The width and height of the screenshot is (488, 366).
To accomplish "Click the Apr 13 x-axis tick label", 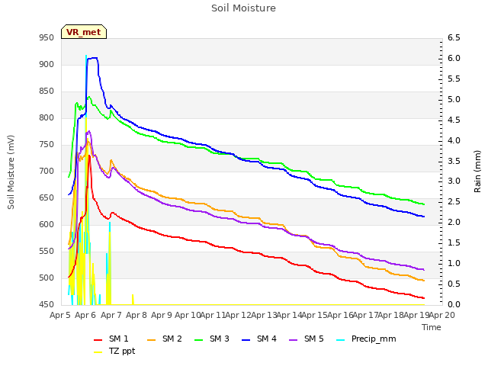I will coord(264,315).
